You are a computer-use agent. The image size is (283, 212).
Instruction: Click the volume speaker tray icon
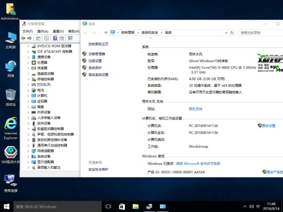(x=251, y=206)
